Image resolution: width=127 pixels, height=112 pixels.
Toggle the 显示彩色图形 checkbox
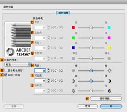point(6,70)
